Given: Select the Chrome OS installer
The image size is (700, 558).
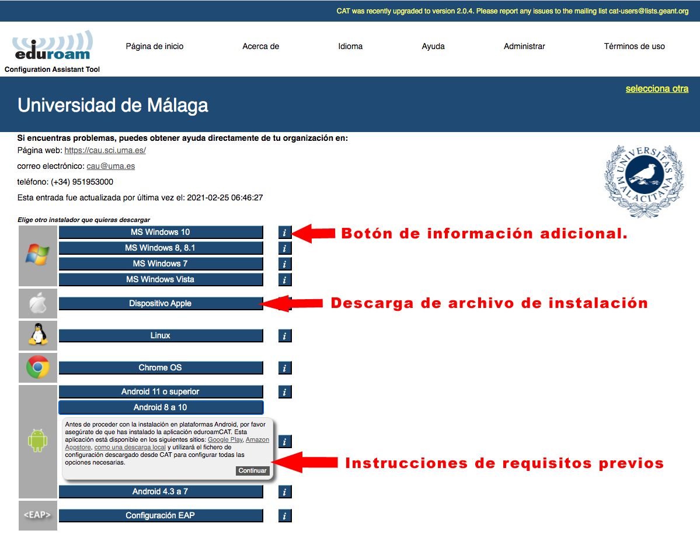Looking at the screenshot, I should pyautogui.click(x=161, y=368).
